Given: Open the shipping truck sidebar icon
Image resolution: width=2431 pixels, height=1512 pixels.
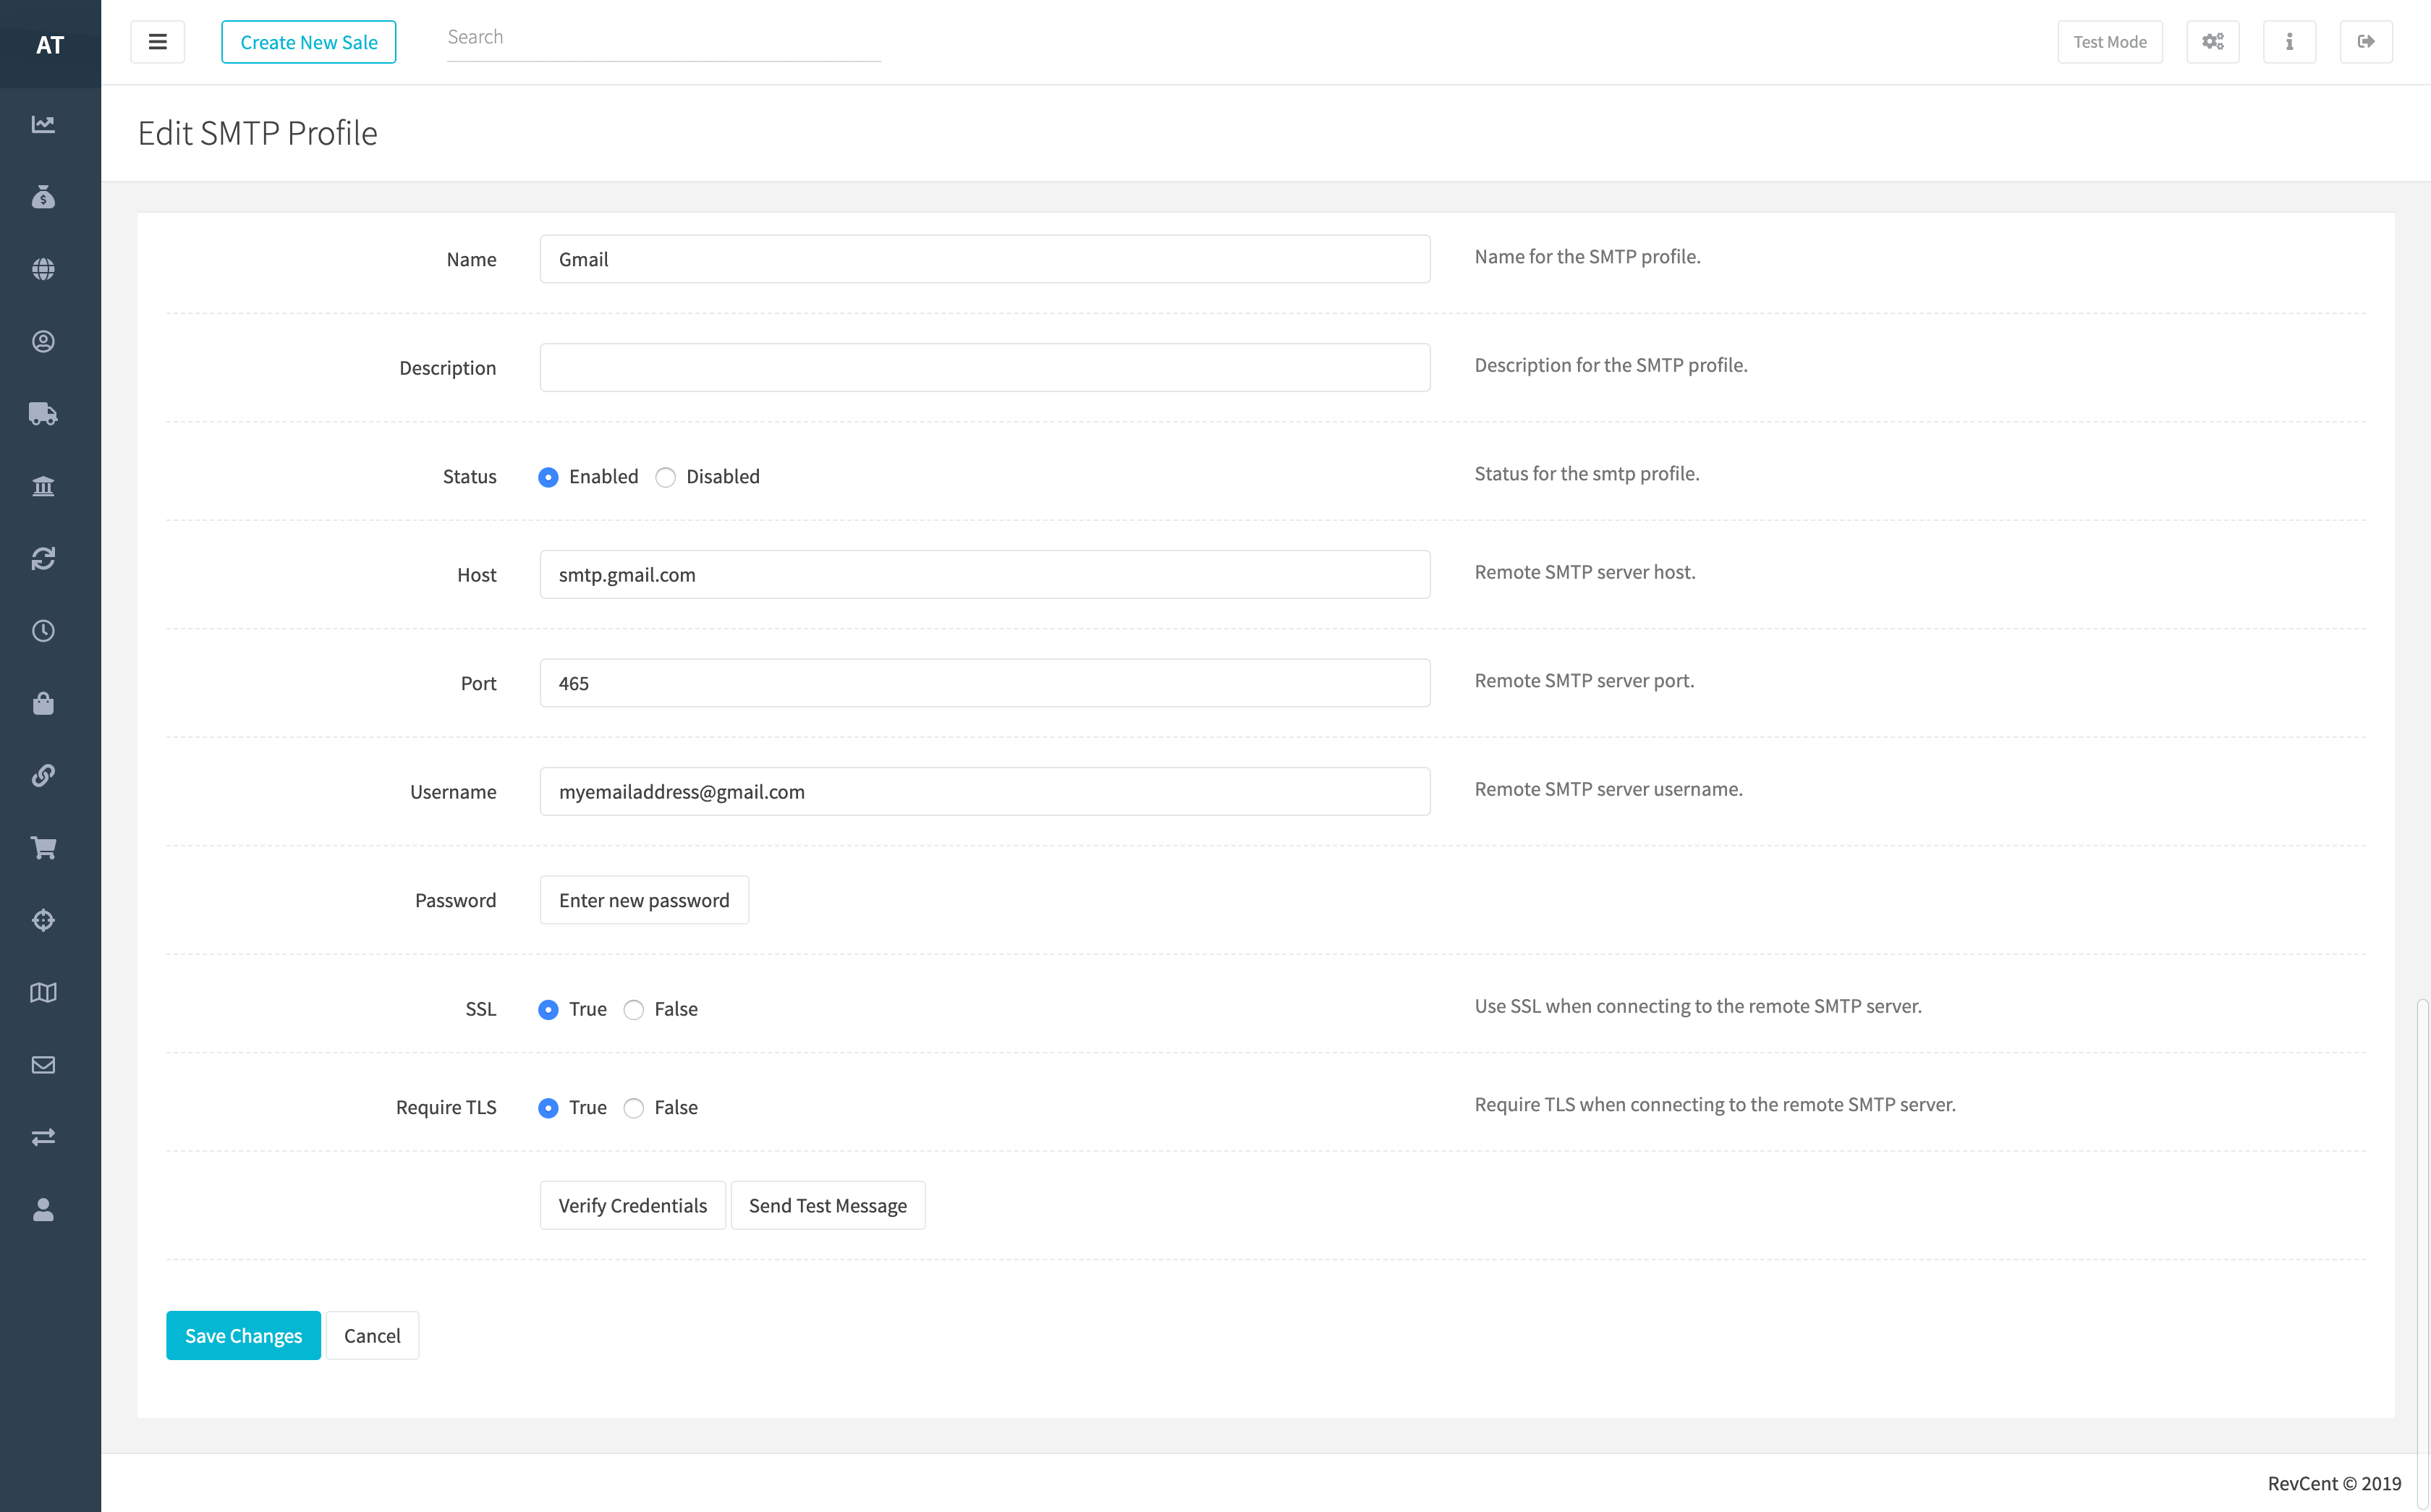Looking at the screenshot, I should (x=43, y=414).
